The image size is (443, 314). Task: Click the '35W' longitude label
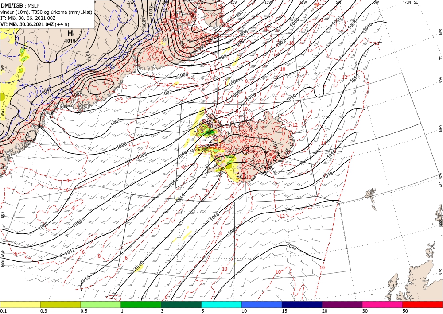click(x=130, y=2)
